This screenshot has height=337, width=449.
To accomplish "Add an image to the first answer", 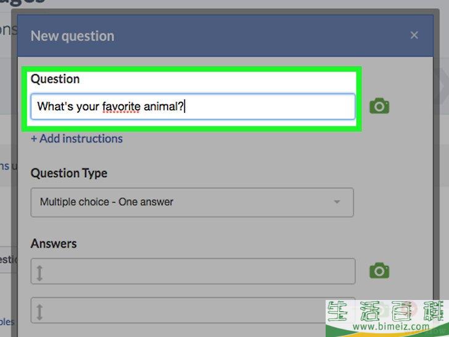I will click(x=379, y=270).
